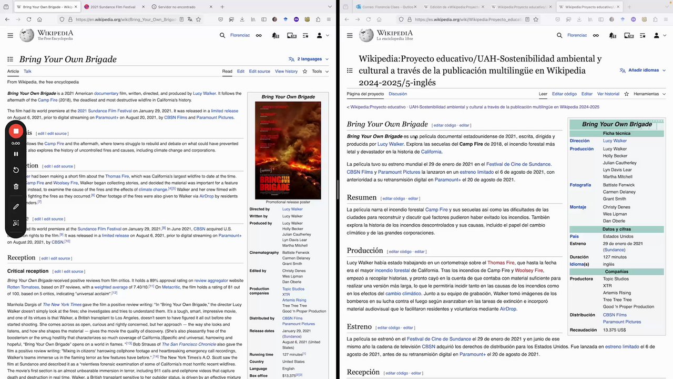Toggle reader view in the right address bar
The width and height of the screenshot is (673, 379).
tap(527, 19)
